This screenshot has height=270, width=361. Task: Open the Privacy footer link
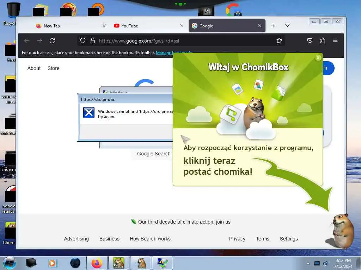click(x=237, y=239)
